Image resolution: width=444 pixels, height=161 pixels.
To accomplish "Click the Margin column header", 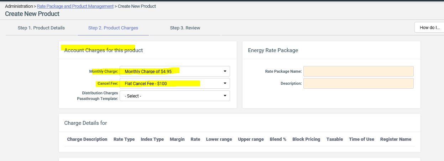I will point(177,139).
